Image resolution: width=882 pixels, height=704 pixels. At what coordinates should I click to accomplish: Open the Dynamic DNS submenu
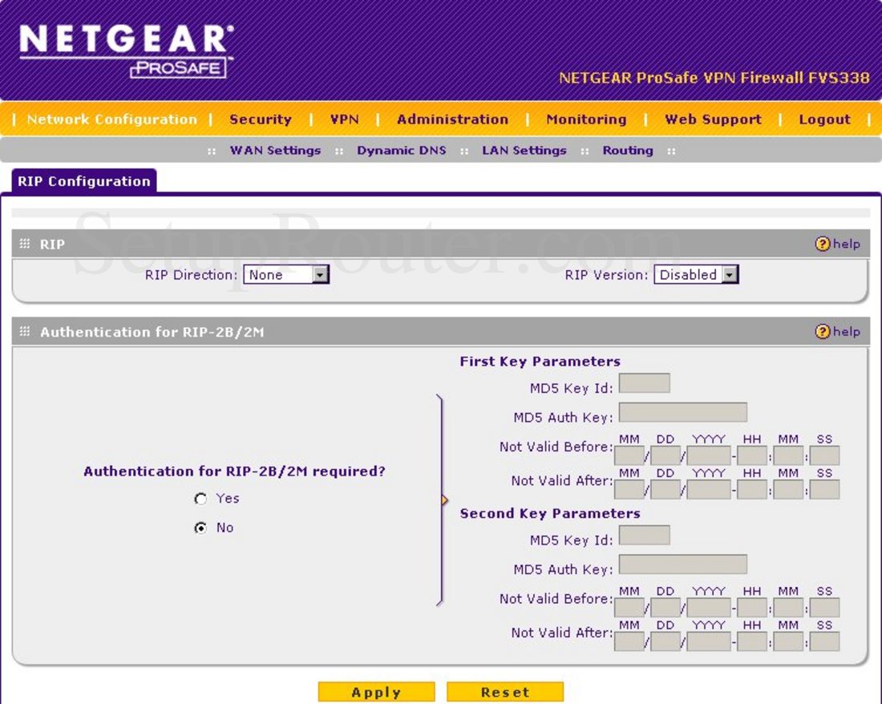click(402, 150)
